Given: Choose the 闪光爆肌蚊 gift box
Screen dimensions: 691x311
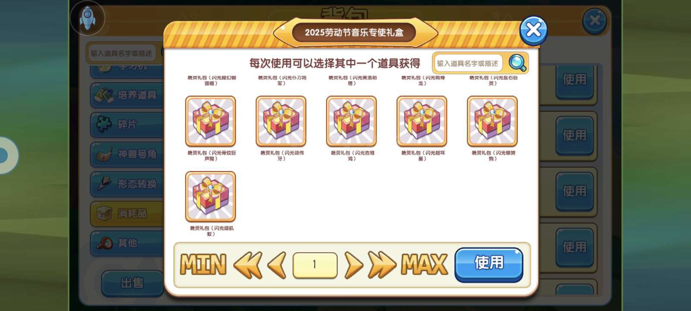Looking at the screenshot, I should [x=210, y=197].
